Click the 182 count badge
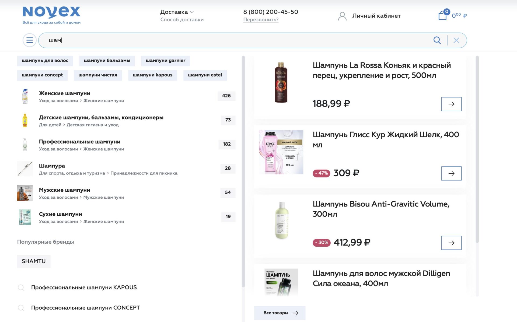 pyautogui.click(x=227, y=144)
